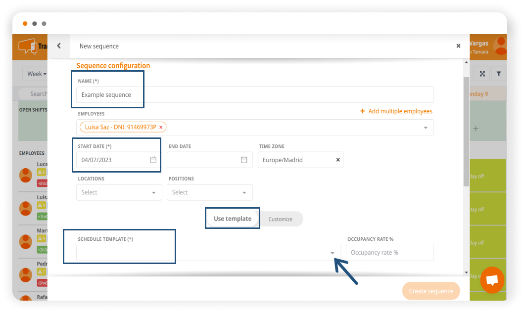This screenshot has height=313, width=525.
Task: Switch to Customize mode
Action: pos(280,219)
